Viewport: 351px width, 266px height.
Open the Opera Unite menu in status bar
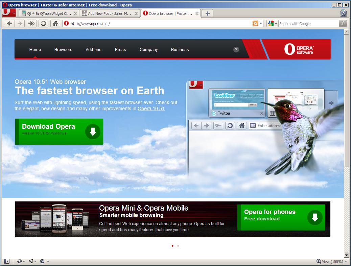pyautogui.click(x=33, y=261)
